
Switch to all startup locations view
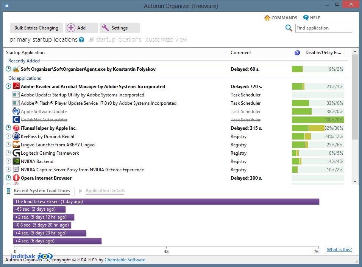115,40
